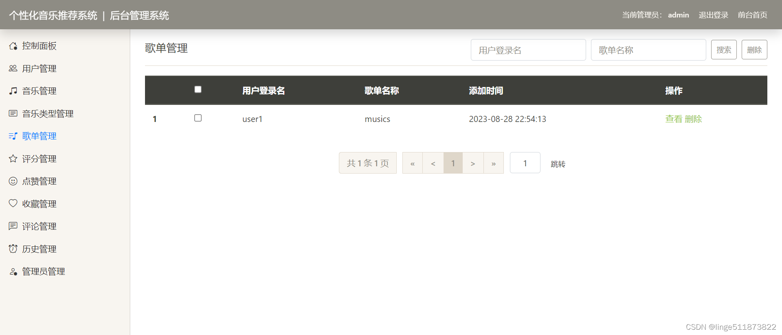
Task: Open 管理员管理 in the sidebar
Action: 44,272
